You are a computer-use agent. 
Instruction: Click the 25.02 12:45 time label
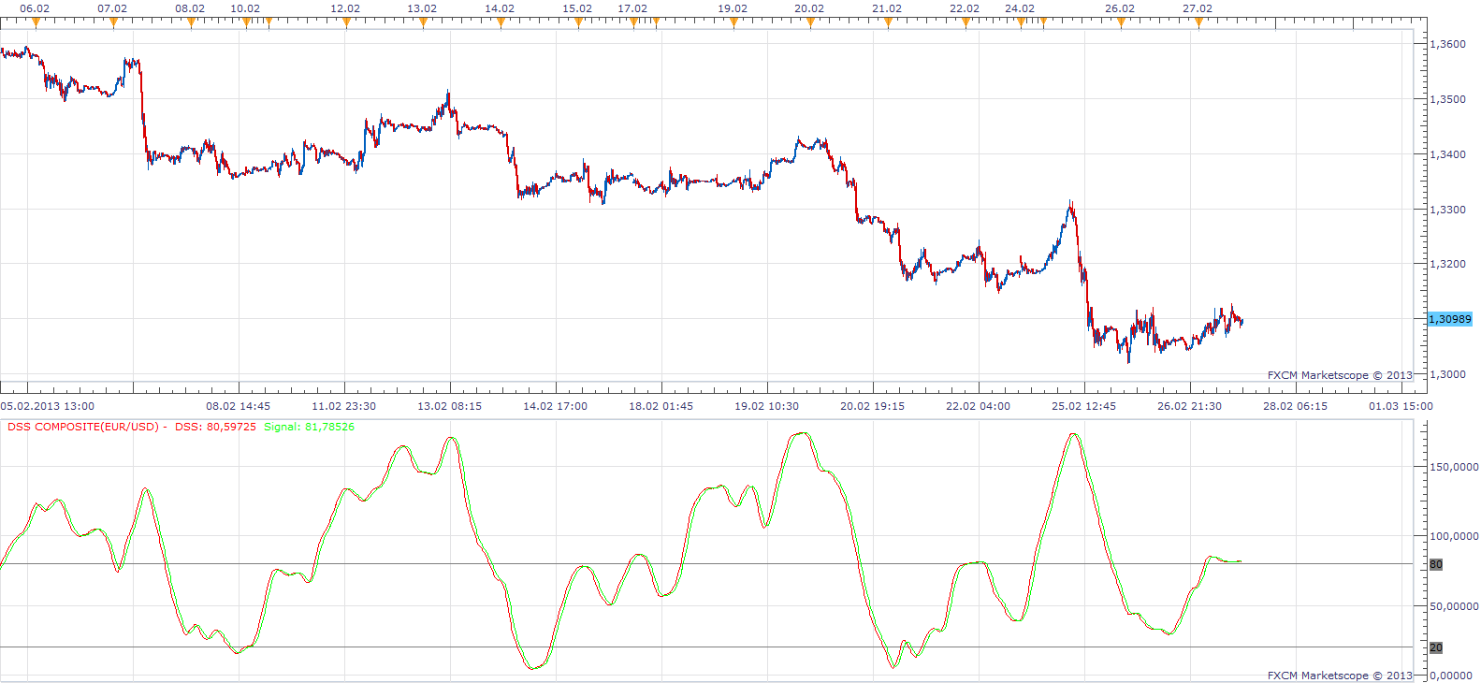(x=1083, y=406)
